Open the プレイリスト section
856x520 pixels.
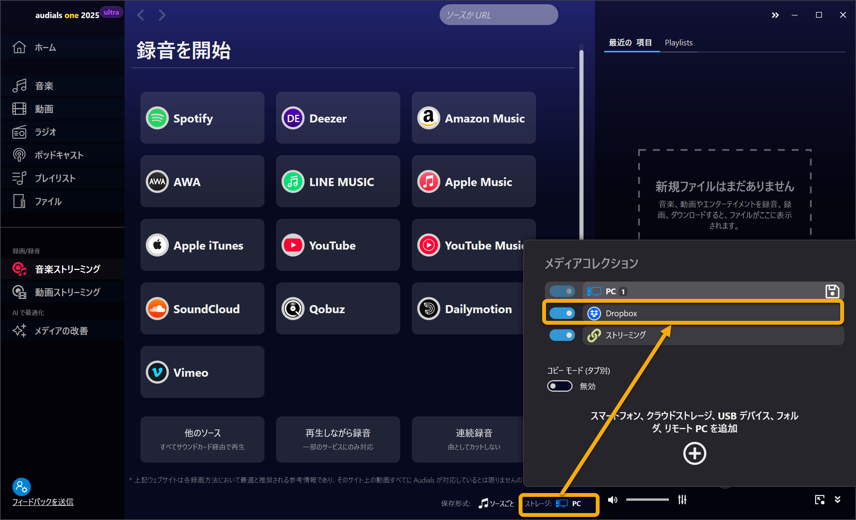click(x=62, y=178)
